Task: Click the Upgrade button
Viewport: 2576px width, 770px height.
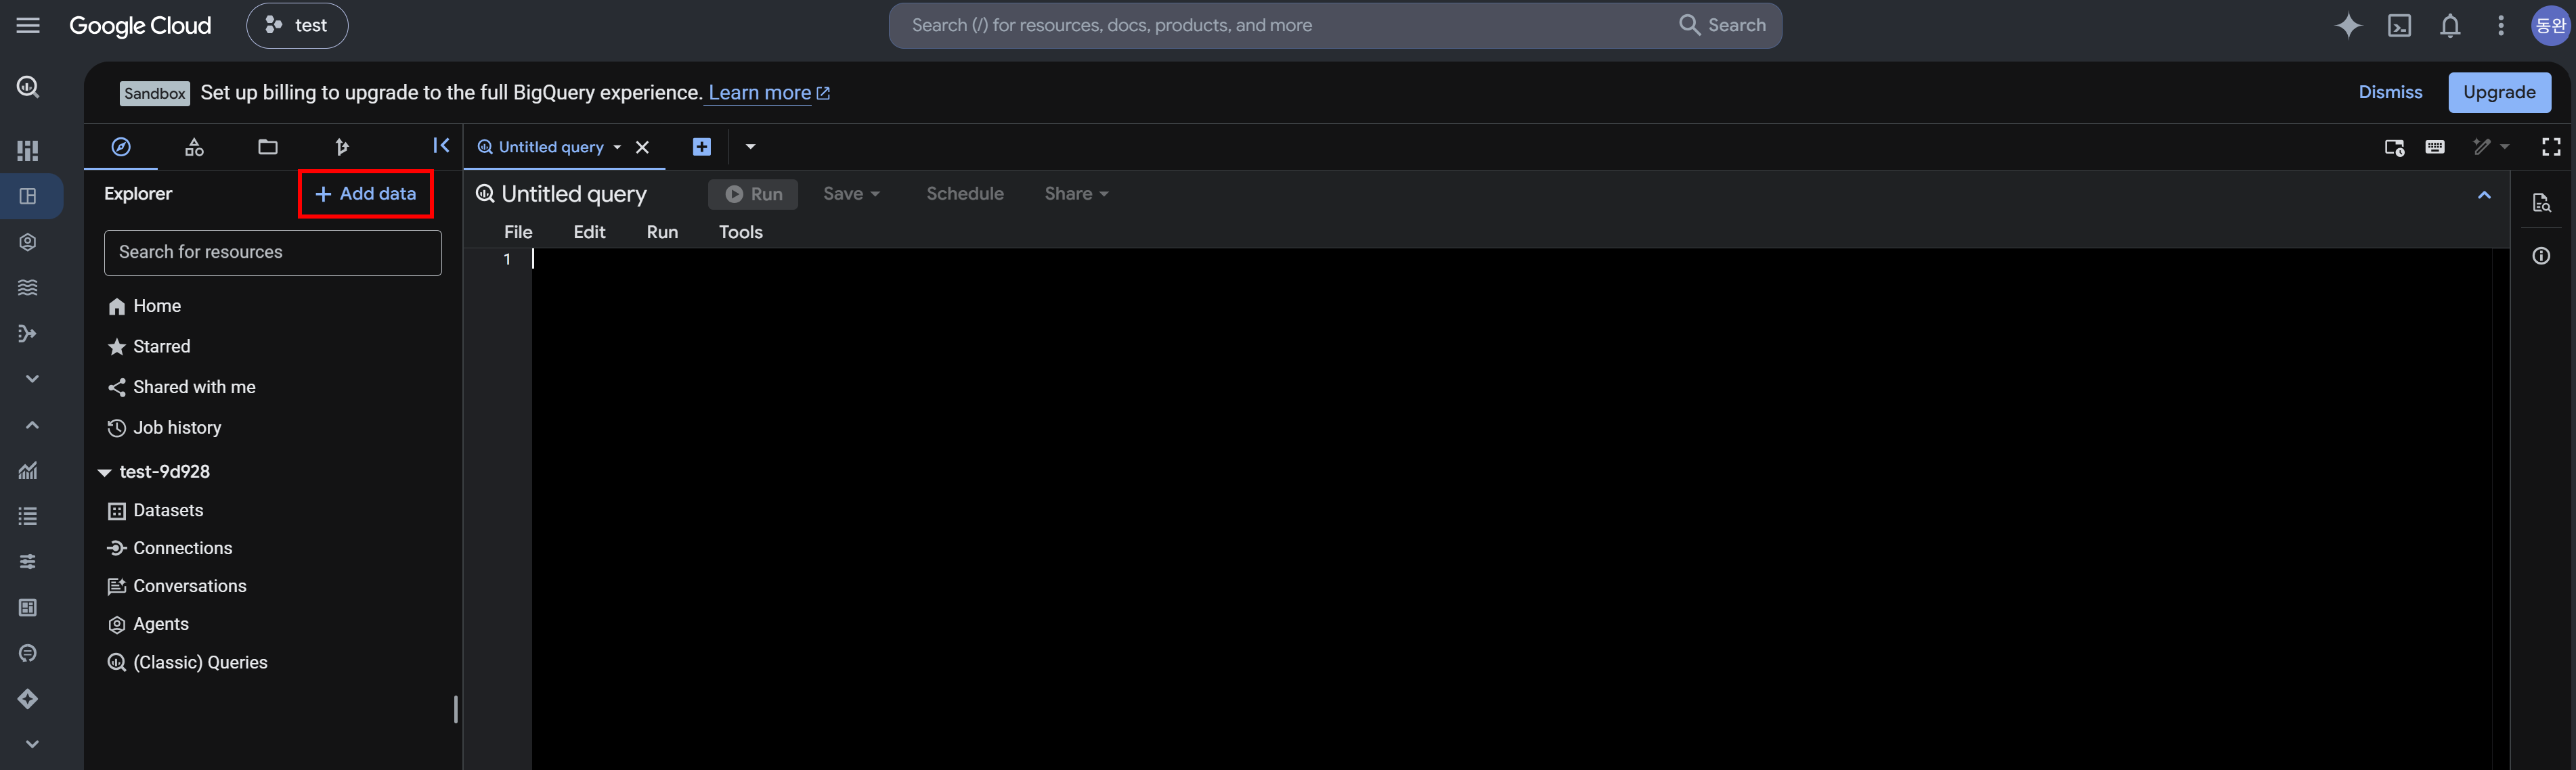Action: [x=2499, y=92]
